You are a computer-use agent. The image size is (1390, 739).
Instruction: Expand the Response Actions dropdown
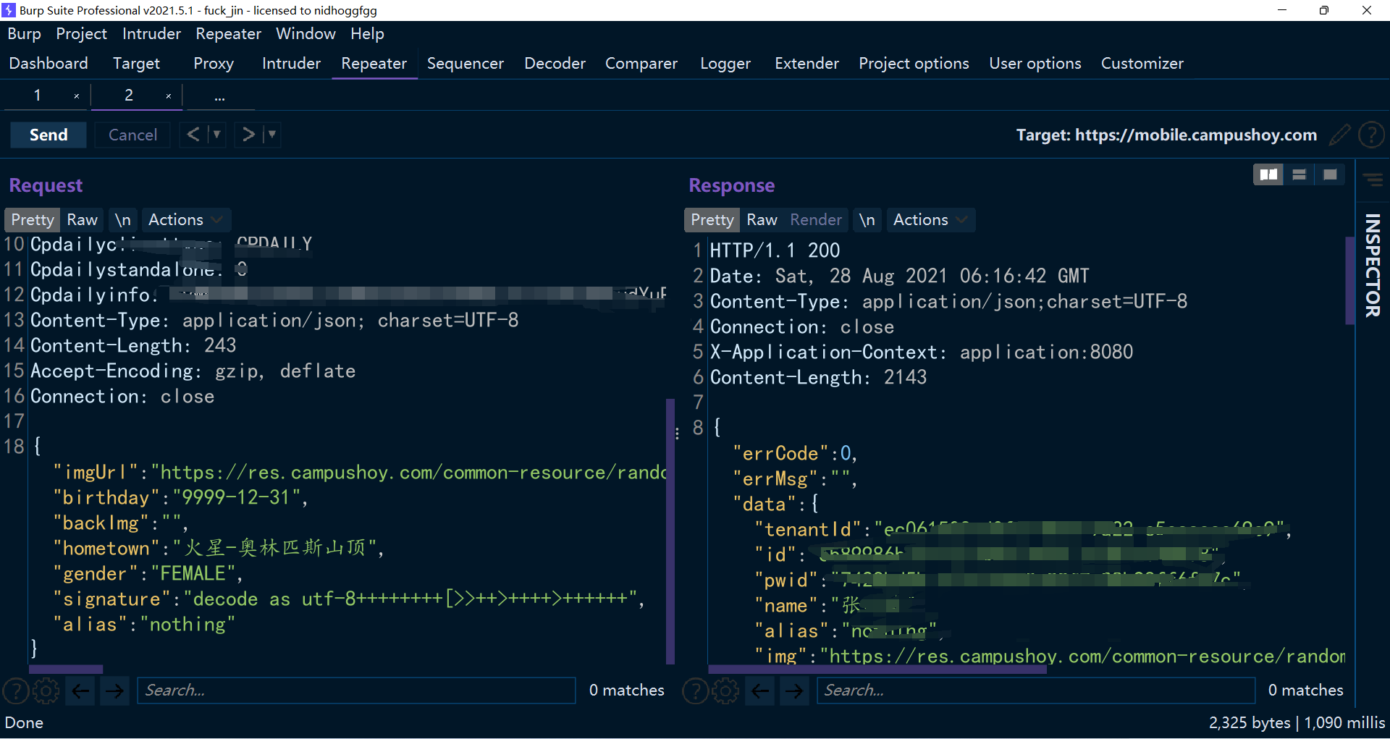930,220
